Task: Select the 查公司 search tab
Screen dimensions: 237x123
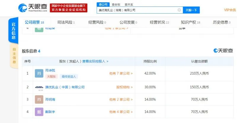Action: (x=103, y=4)
